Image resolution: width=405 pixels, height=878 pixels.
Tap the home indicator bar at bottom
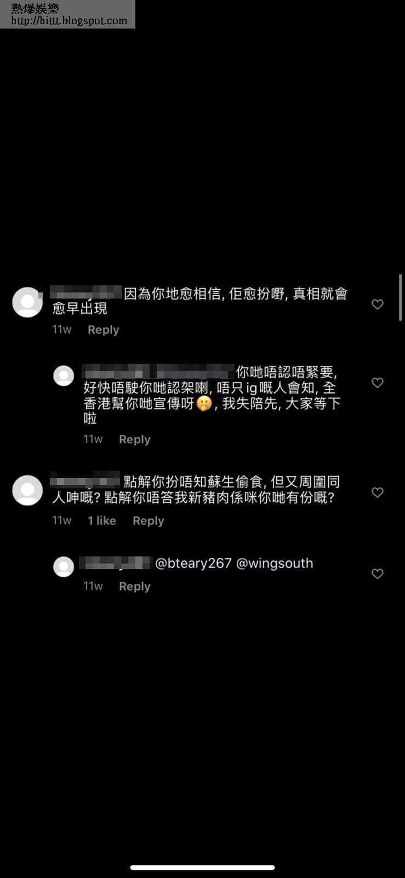click(202, 868)
